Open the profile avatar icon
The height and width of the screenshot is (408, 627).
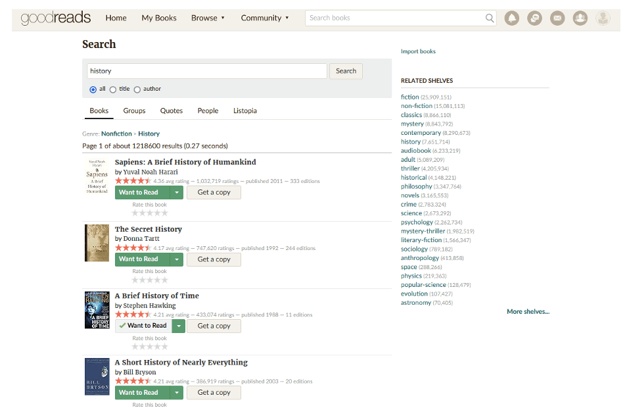[x=603, y=18]
